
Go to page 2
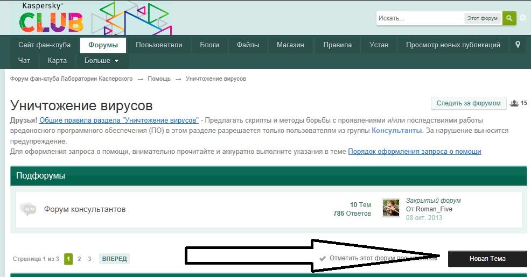point(79,259)
